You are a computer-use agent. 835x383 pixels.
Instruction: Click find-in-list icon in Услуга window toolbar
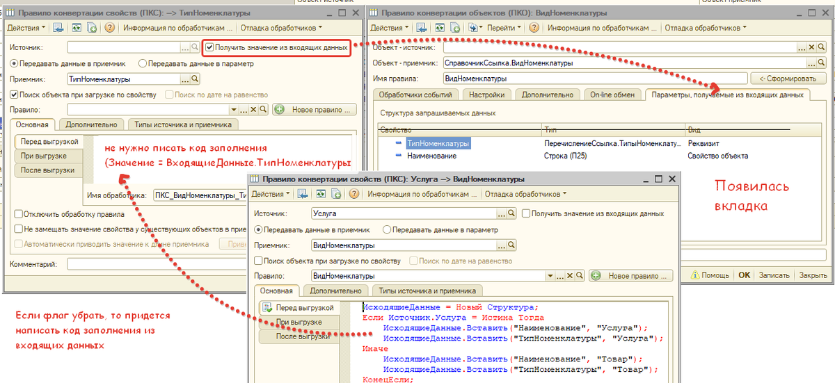(303, 194)
